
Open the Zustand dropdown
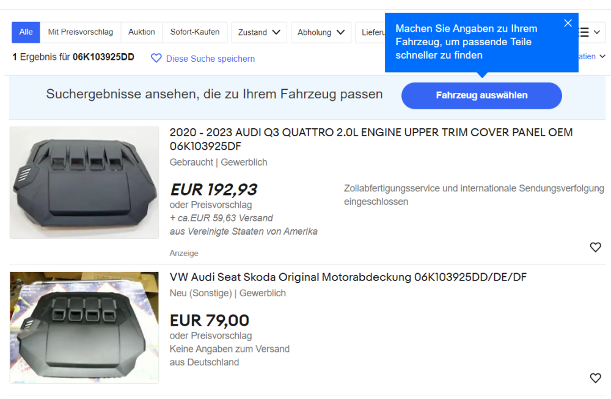[258, 32]
